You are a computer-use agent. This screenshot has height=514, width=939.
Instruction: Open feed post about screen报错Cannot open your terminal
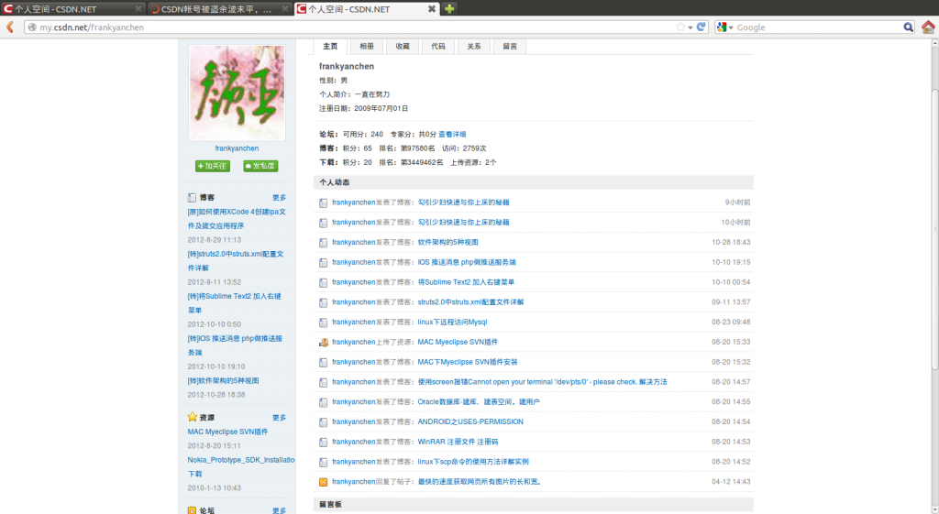click(543, 382)
